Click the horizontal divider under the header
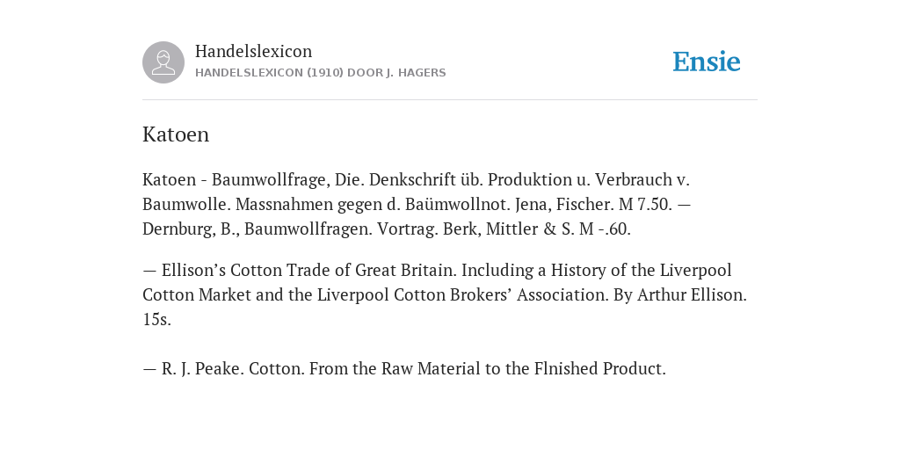This screenshot has width=900, height=450. (x=450, y=100)
